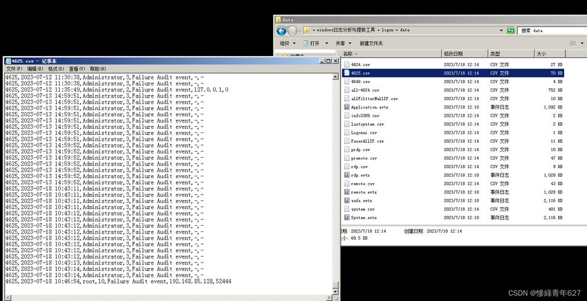
Task: Open the 文件(F) menu in Notepad
Action: click(x=14, y=69)
